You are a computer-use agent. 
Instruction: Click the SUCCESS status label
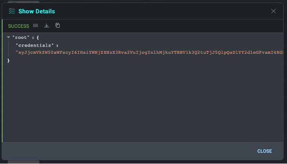pos(18,26)
